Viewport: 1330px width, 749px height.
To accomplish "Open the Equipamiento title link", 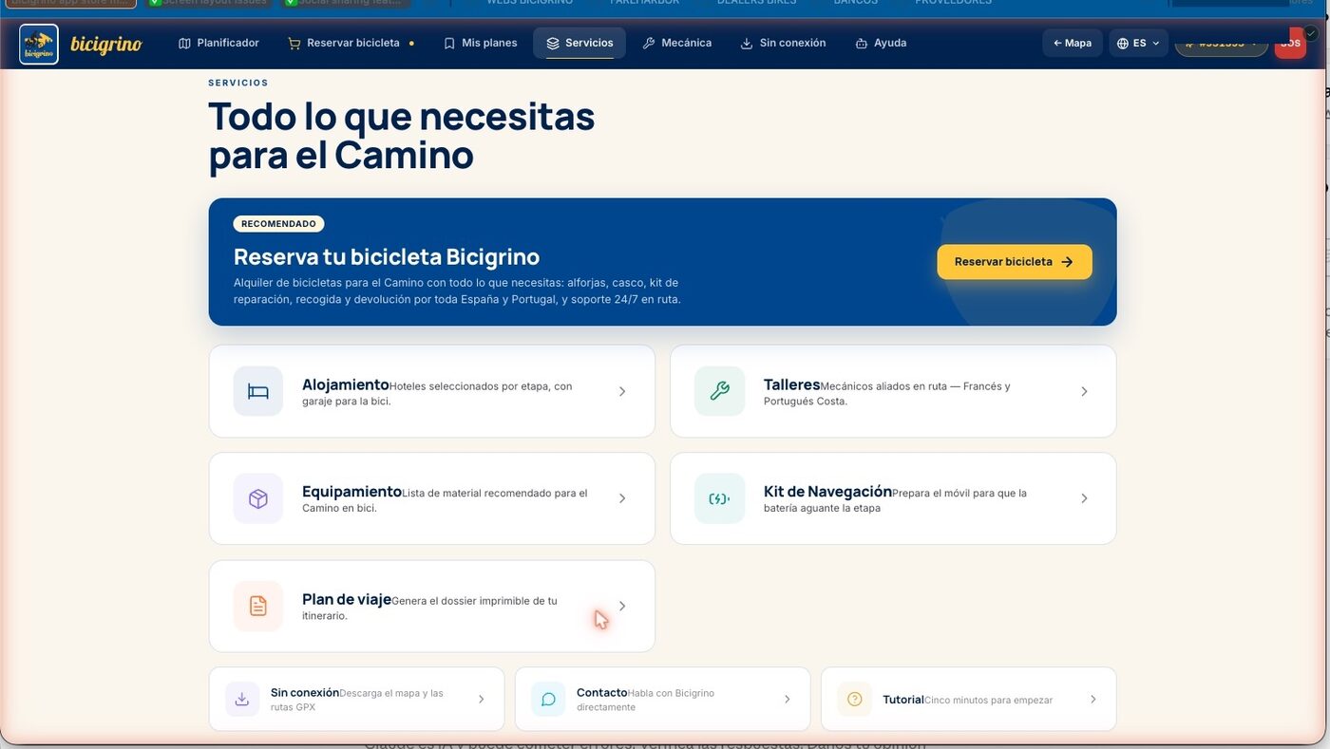I will 351,492.
